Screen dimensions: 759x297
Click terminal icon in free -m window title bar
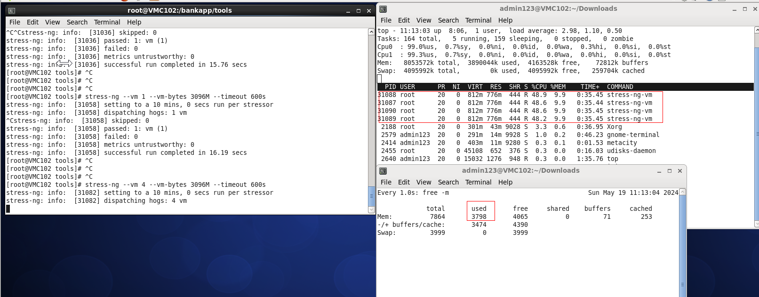coord(383,171)
